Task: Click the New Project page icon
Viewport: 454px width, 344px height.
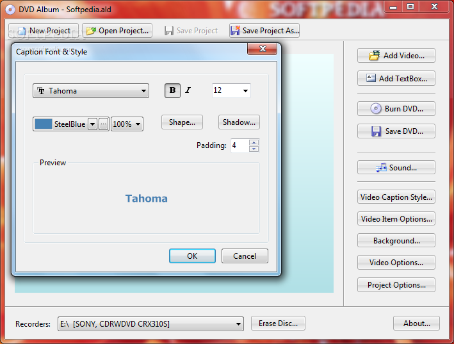Action: click(x=22, y=31)
